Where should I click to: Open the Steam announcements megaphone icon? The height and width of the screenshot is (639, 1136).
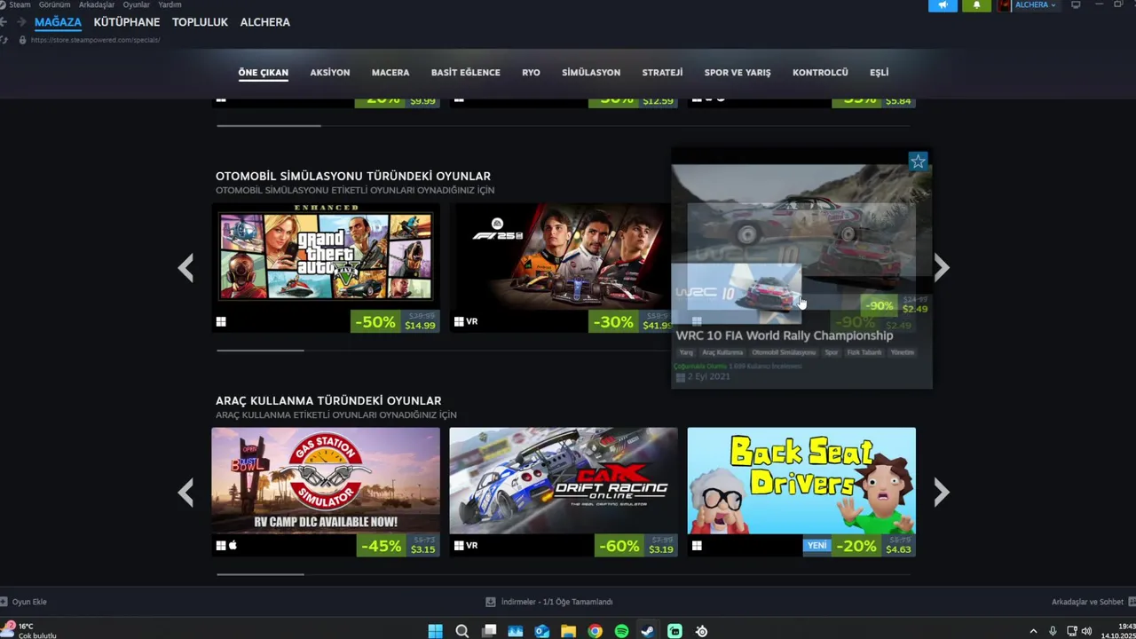[x=943, y=5]
